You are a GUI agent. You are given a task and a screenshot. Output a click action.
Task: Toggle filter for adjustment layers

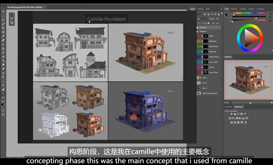[208, 14]
